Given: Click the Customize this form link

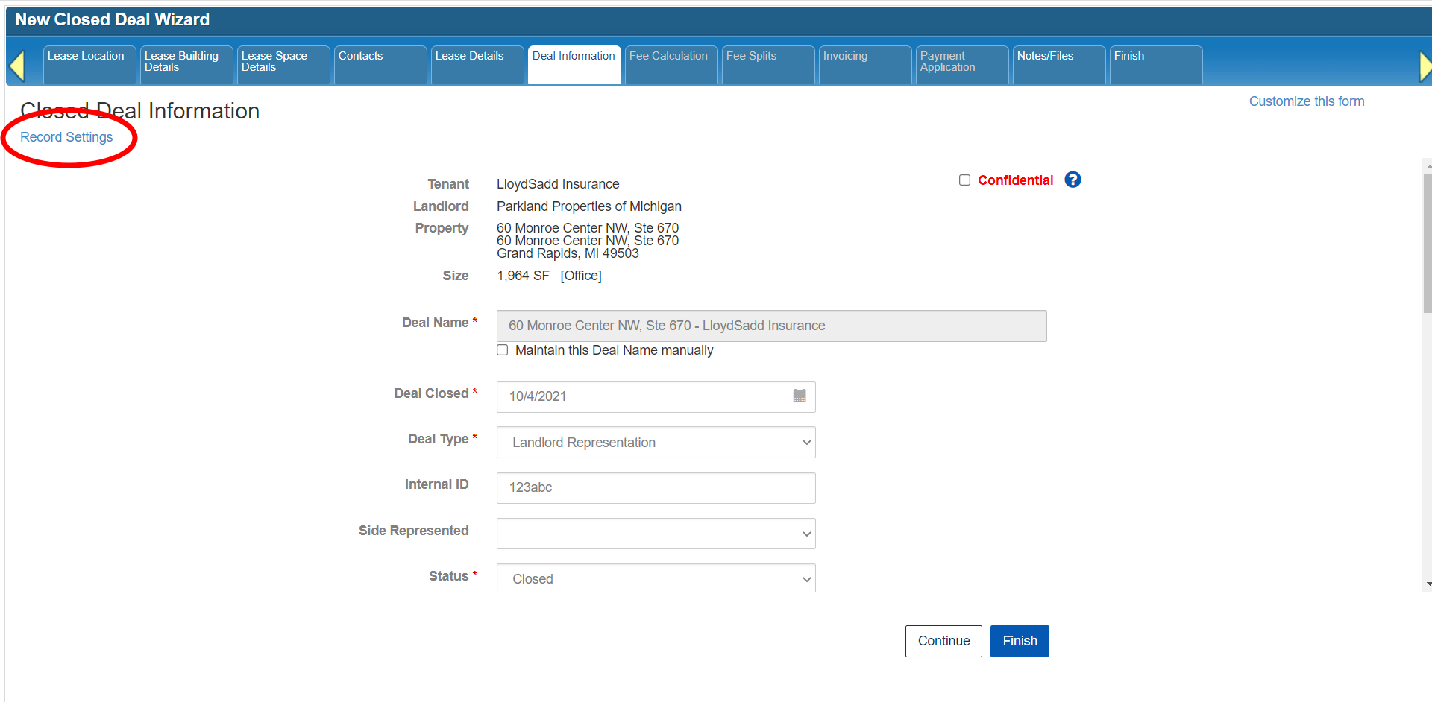Looking at the screenshot, I should [x=1306, y=101].
